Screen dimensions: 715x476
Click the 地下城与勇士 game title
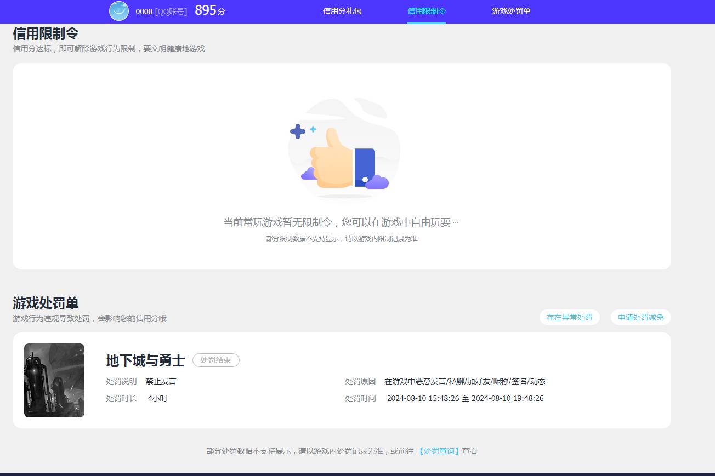tap(145, 360)
